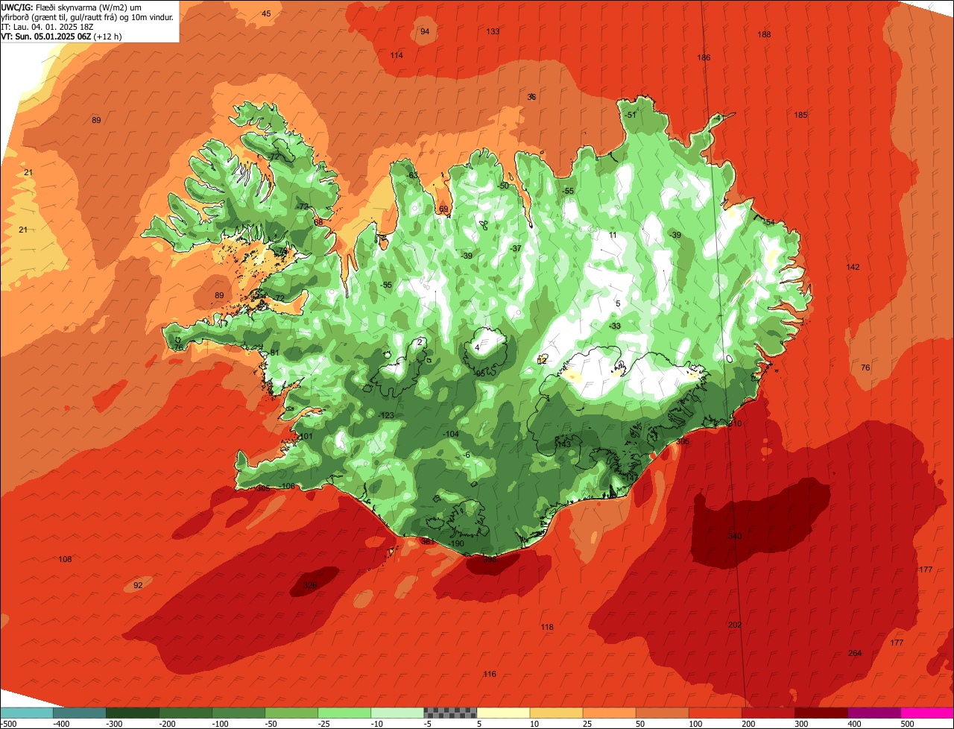Click the map value '101' on the southwest coast
954x729 pixels.
point(306,437)
